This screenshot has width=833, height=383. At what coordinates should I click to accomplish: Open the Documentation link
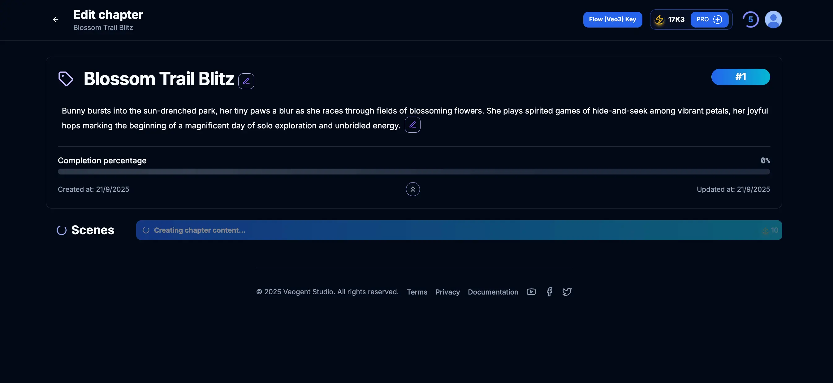pos(493,292)
